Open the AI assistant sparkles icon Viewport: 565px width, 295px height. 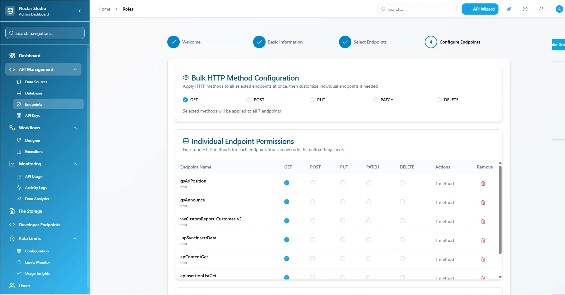pyautogui.click(x=509, y=9)
